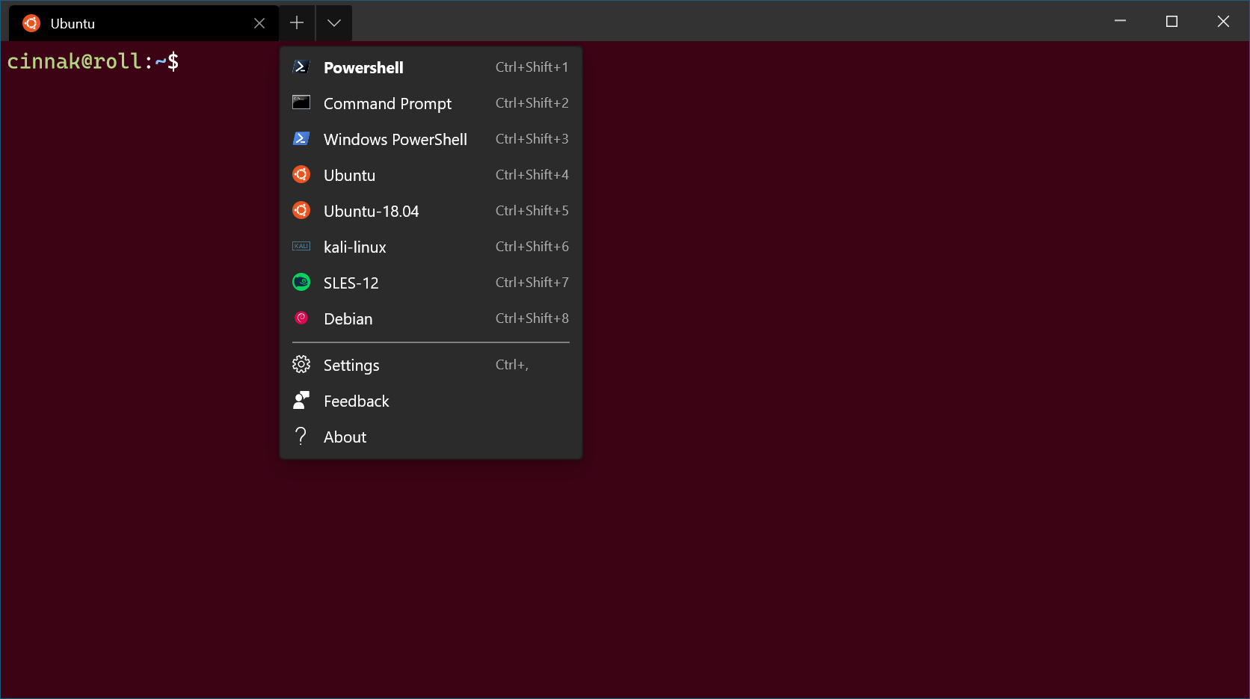Click the About question mark icon
Image resolution: width=1250 pixels, height=699 pixels.
301,436
